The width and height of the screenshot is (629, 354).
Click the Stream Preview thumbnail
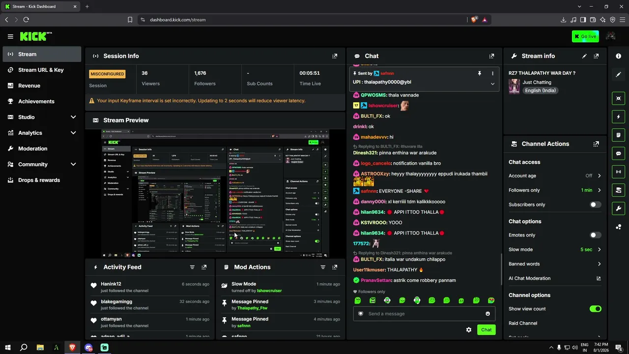pyautogui.click(x=215, y=194)
